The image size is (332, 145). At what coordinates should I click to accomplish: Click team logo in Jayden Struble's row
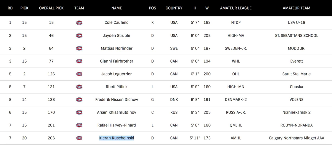coord(79,35)
